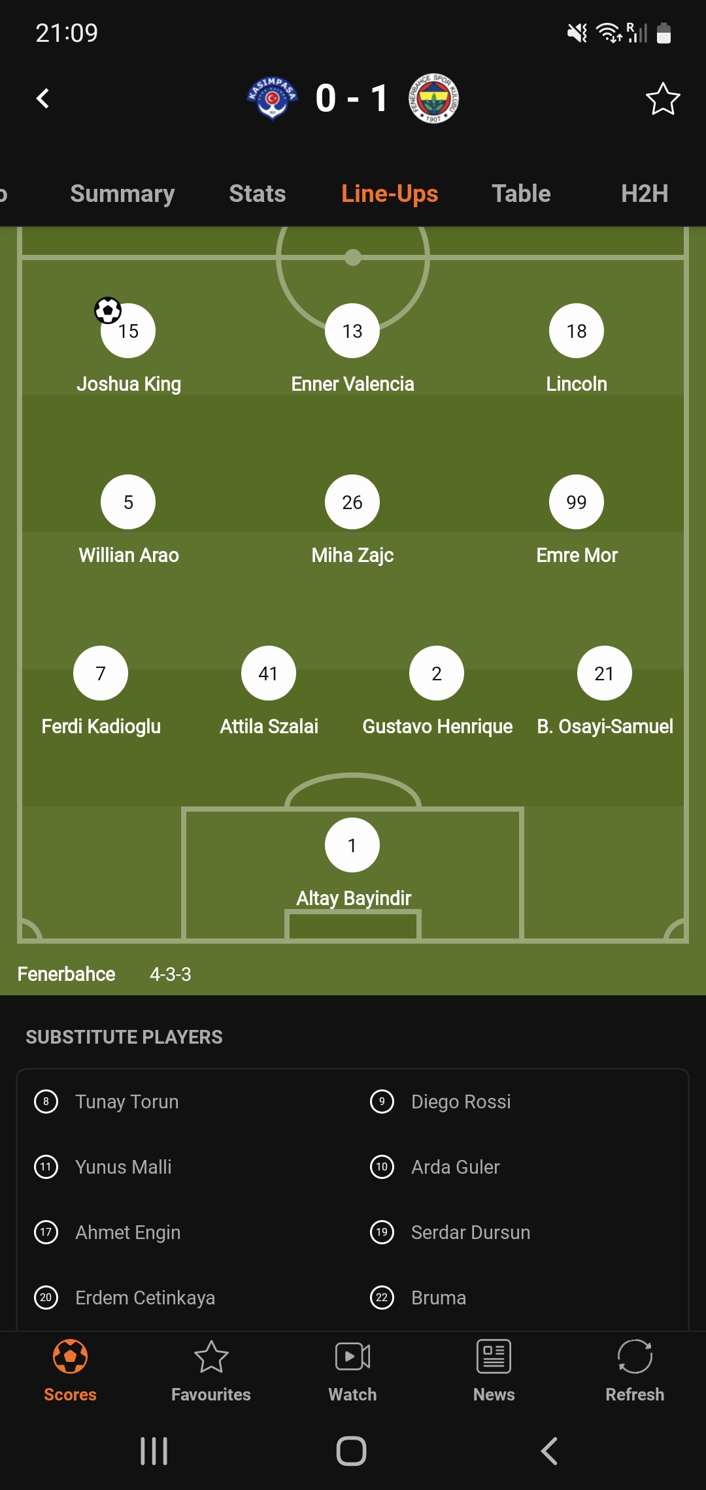Tap goalkeeper Altay Bayindir's marker
706x1490 pixels.
pyautogui.click(x=352, y=845)
